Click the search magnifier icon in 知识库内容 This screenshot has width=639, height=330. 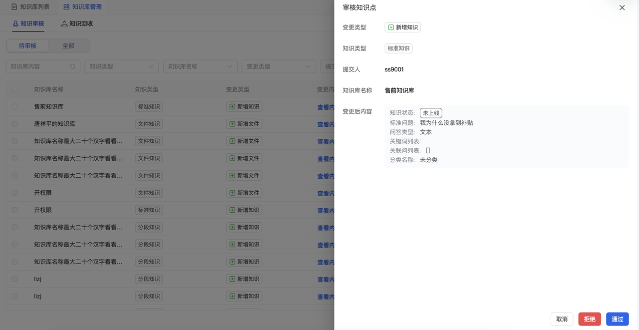point(73,66)
